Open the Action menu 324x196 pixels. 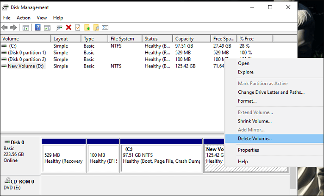coord(24,18)
